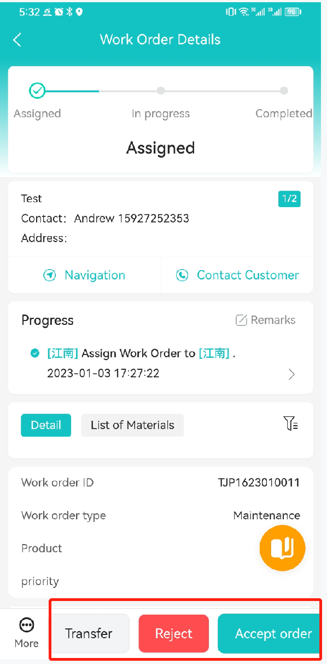Switch to the Detail tab
This screenshot has width=327, height=664.
(x=46, y=425)
